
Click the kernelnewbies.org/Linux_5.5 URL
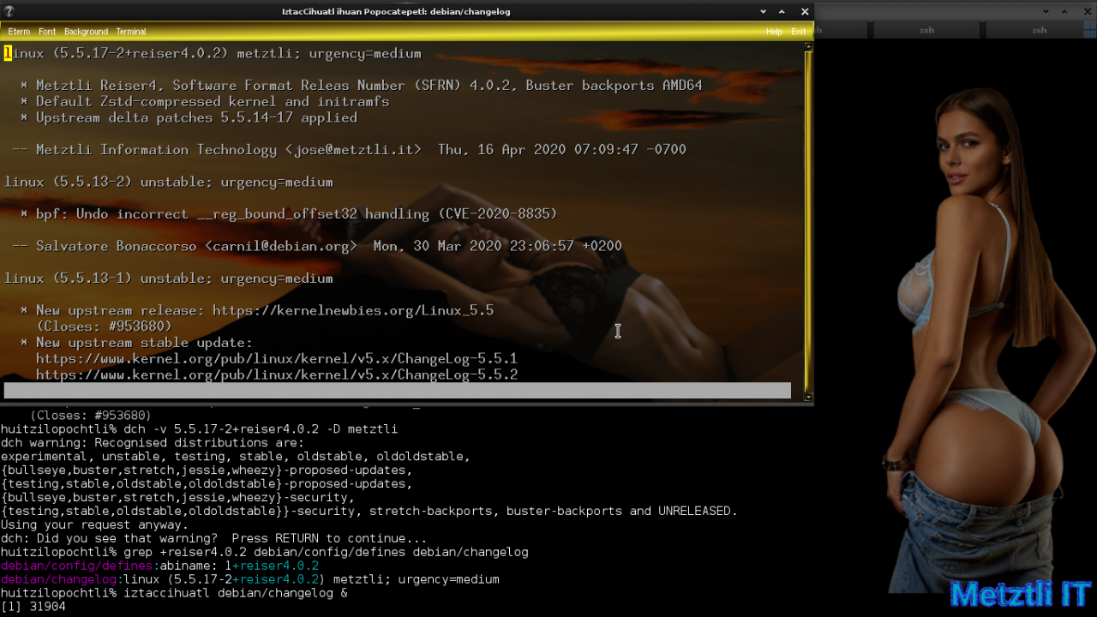pos(353,310)
